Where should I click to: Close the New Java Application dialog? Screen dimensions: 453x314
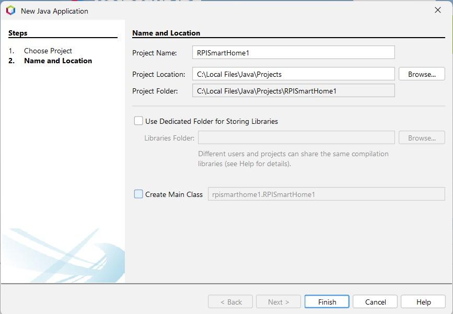tap(438, 10)
